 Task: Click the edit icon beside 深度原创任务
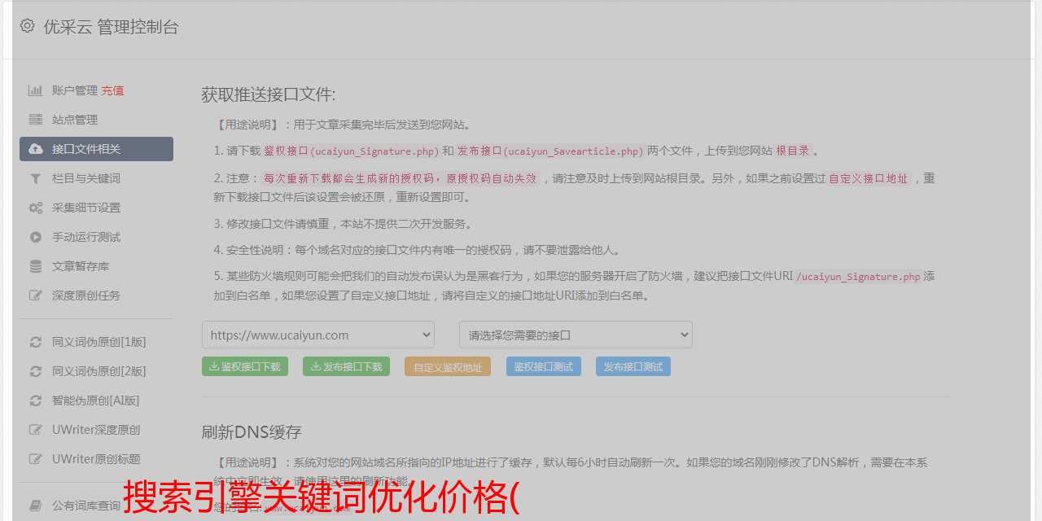coord(36,296)
